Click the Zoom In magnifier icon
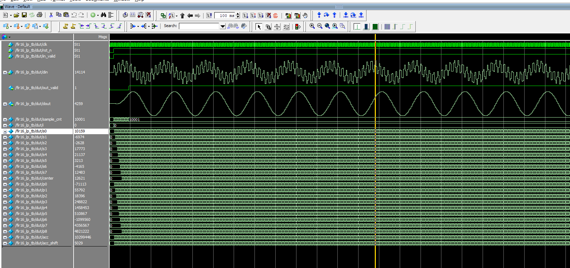The height and width of the screenshot is (268, 570). (x=312, y=26)
